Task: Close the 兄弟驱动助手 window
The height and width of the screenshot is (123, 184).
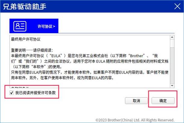Action: click(177, 6)
